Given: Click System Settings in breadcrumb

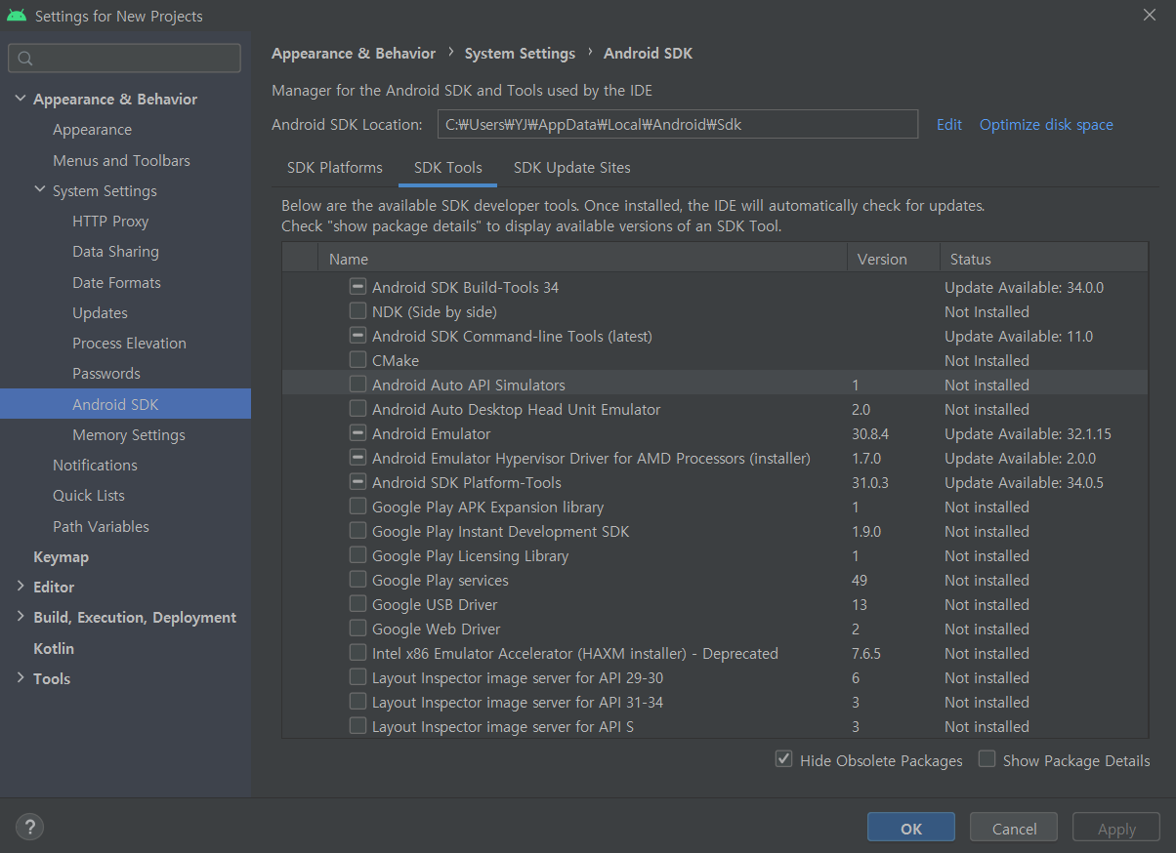Looking at the screenshot, I should click(x=520, y=54).
